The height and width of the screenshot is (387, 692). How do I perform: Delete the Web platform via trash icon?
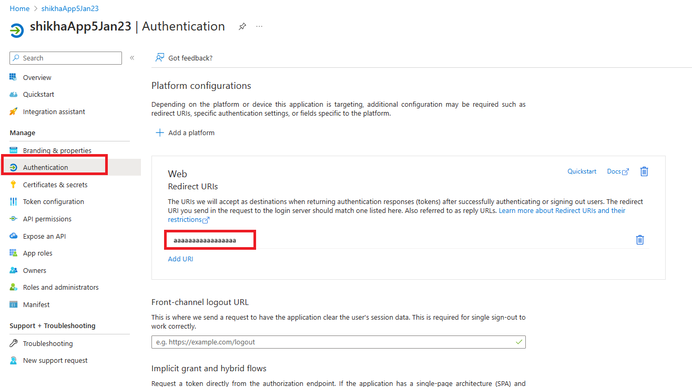click(644, 171)
